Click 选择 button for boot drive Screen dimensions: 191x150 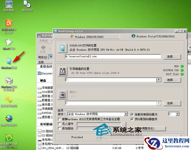pyautogui.click(x=172, y=80)
